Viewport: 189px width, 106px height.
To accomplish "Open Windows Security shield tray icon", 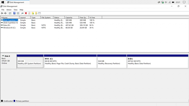I will tap(163, 2).
